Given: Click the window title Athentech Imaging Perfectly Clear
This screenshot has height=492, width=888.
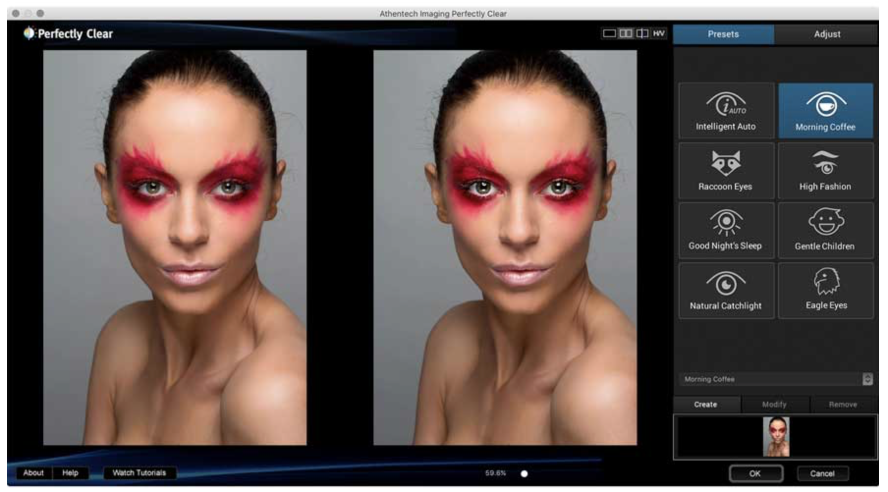Looking at the screenshot, I should [x=443, y=14].
